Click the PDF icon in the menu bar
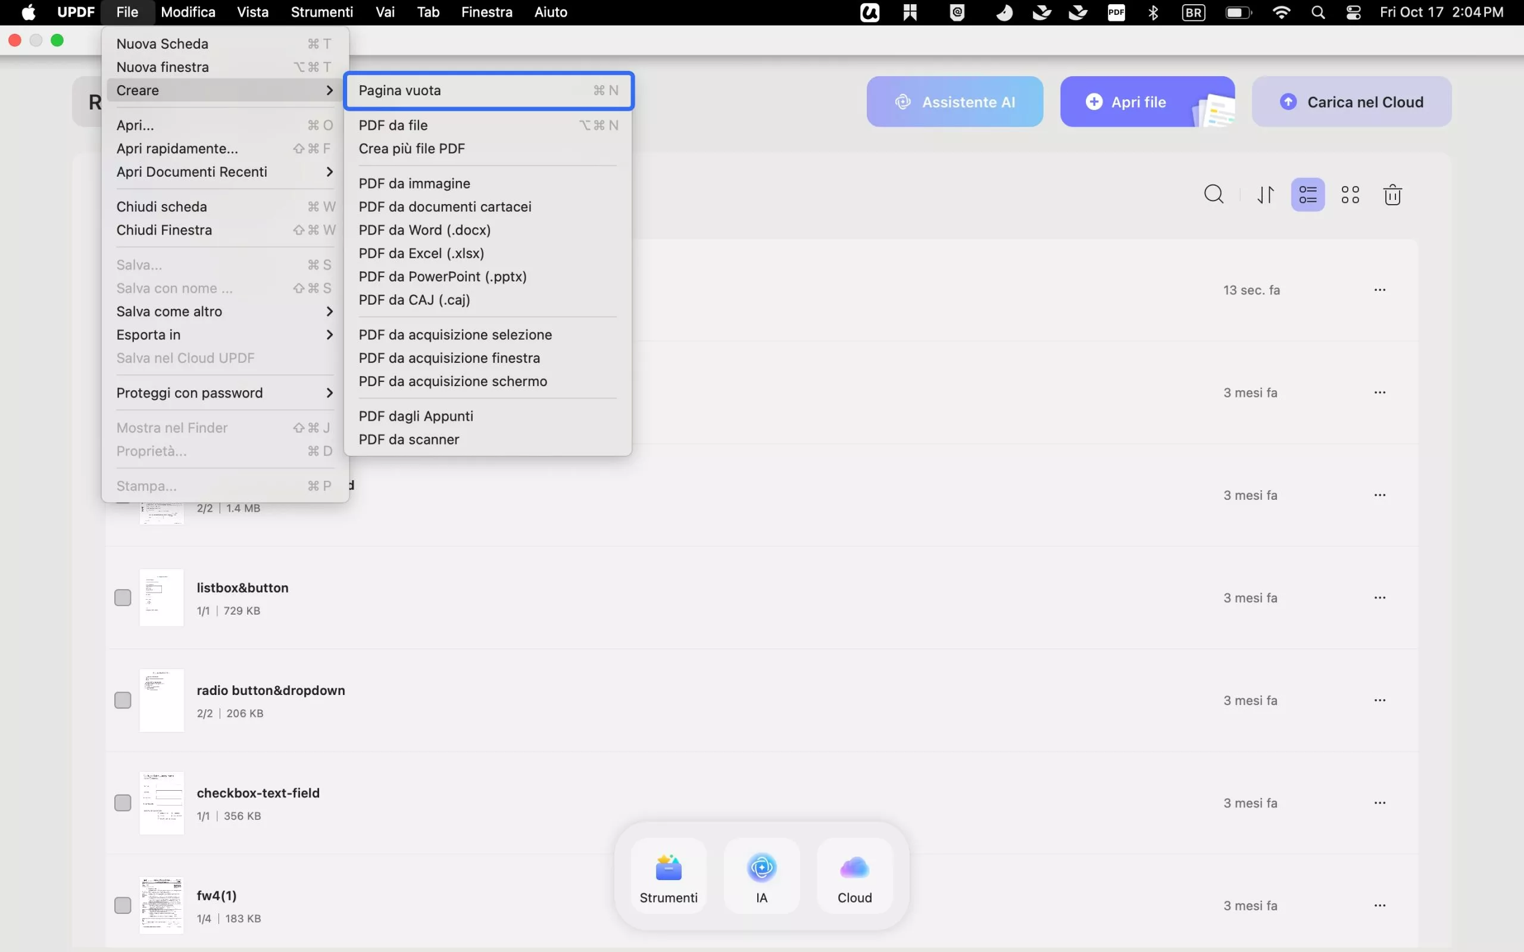Image resolution: width=1524 pixels, height=952 pixels. coord(1116,12)
